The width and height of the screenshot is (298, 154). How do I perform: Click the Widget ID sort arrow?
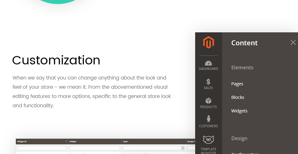point(66,141)
